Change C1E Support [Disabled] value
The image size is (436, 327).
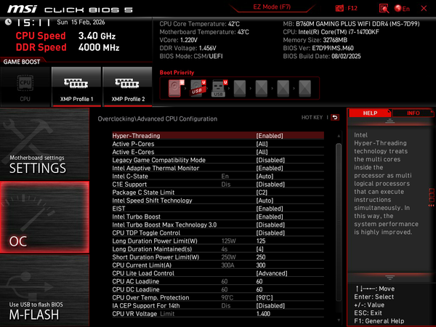[x=218, y=184]
